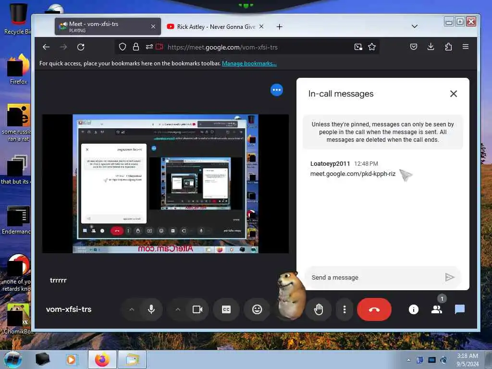492x369 pixels.
Task: Open the Windows Start menu
Action: tap(12, 359)
